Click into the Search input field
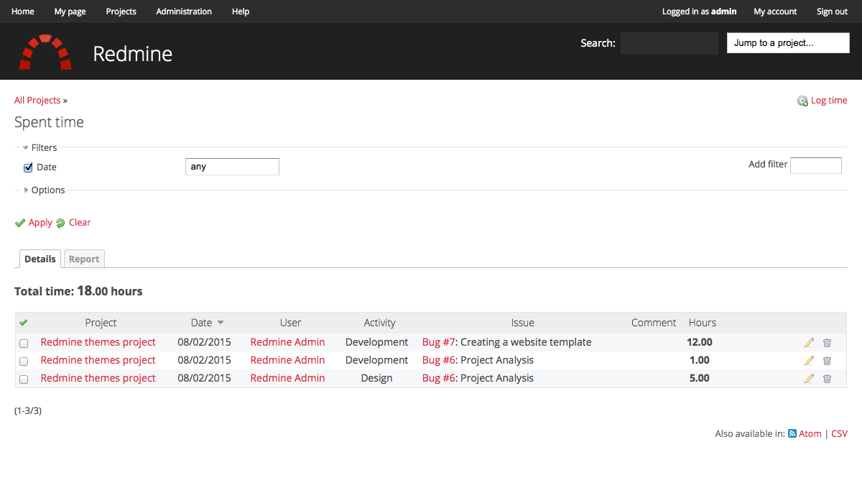The height and width of the screenshot is (493, 862). tap(669, 43)
